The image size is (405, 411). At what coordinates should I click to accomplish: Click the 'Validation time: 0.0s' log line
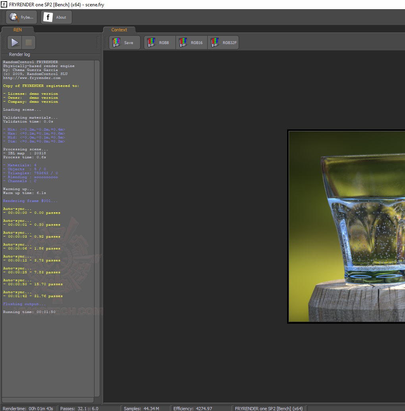point(28,121)
